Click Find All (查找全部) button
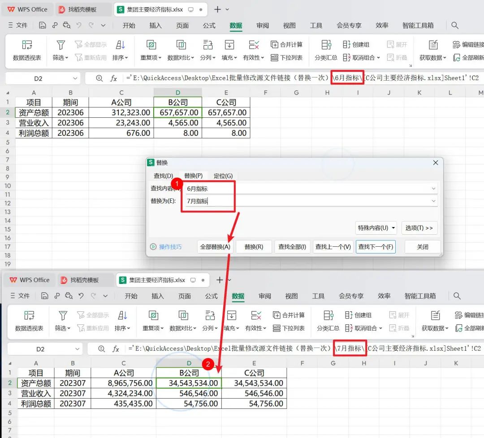 pos(292,247)
